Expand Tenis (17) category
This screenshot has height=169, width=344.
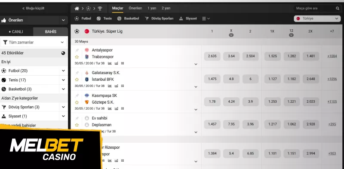(x=63, y=80)
